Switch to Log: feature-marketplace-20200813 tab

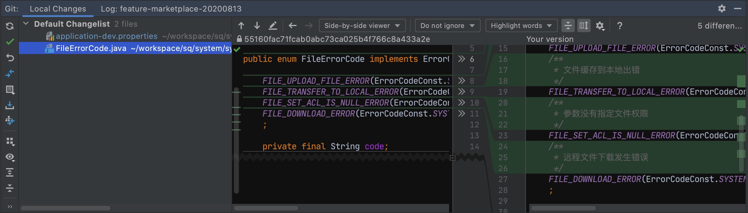(x=171, y=9)
